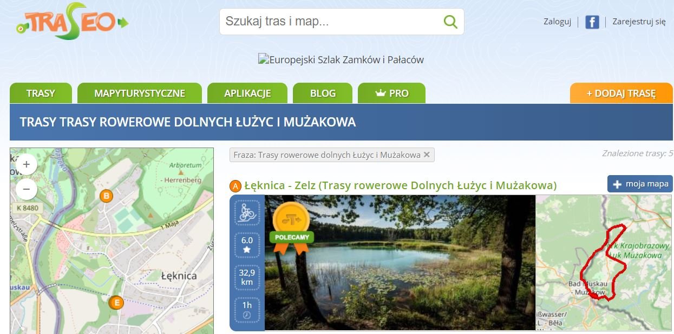Open the Łęknica - Zelz route link
The image size is (674, 334).
pyautogui.click(x=400, y=185)
